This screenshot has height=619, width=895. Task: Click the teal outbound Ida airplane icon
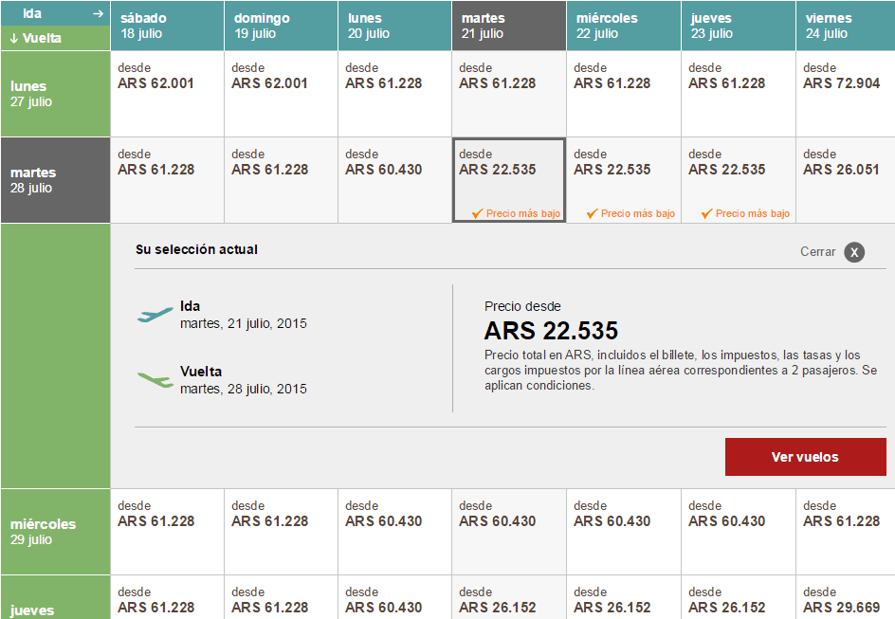tap(155, 315)
